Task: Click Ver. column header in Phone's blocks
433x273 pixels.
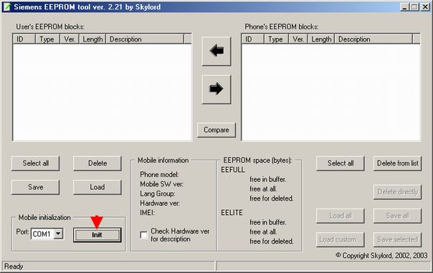Action: click(x=298, y=39)
